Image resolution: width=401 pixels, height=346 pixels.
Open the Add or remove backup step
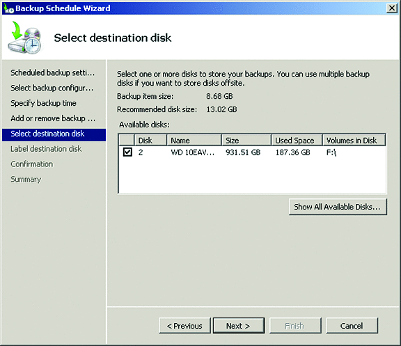[x=53, y=118]
